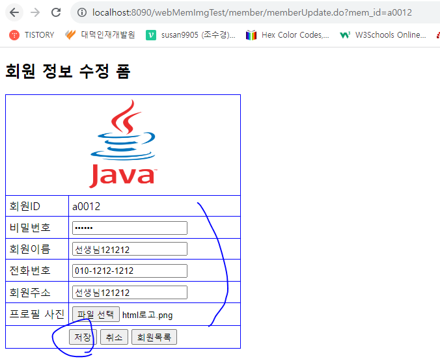Image resolution: width=440 pixels, height=361 pixels.
Task: Click the 전화번호 phone input field
Action: click(130, 271)
